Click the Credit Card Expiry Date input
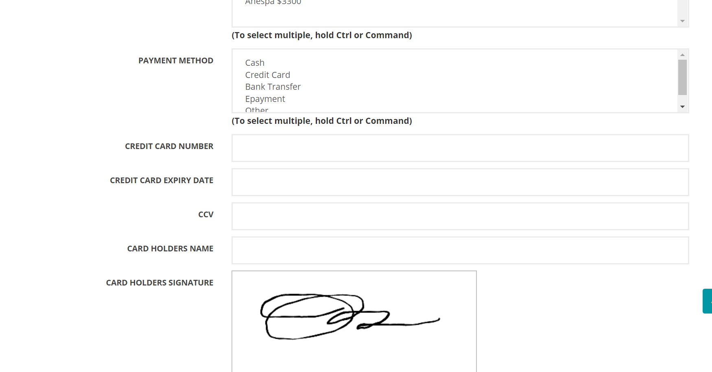Viewport: 712px width, 372px height. click(x=460, y=182)
